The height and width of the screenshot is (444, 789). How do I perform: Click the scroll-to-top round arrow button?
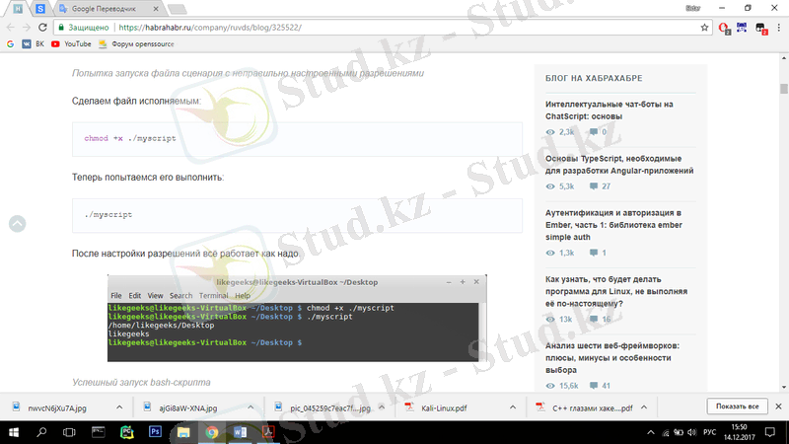point(17,224)
